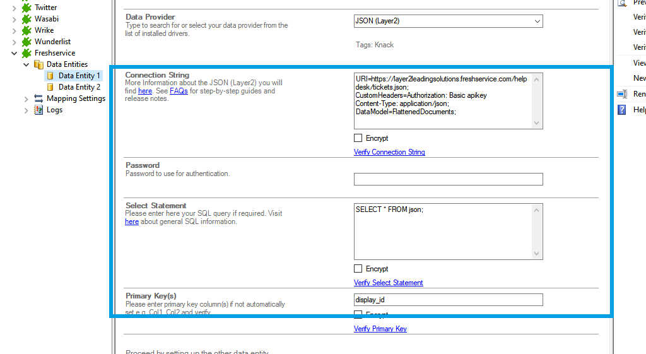Open the Logs tree item
The image size is (646, 354).
[54, 110]
